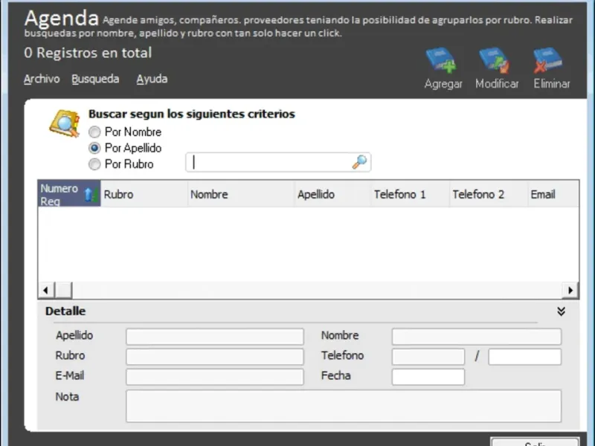Click 'Buscar segun los siguientes criterios' heading
The width and height of the screenshot is (595, 446).
192,114
